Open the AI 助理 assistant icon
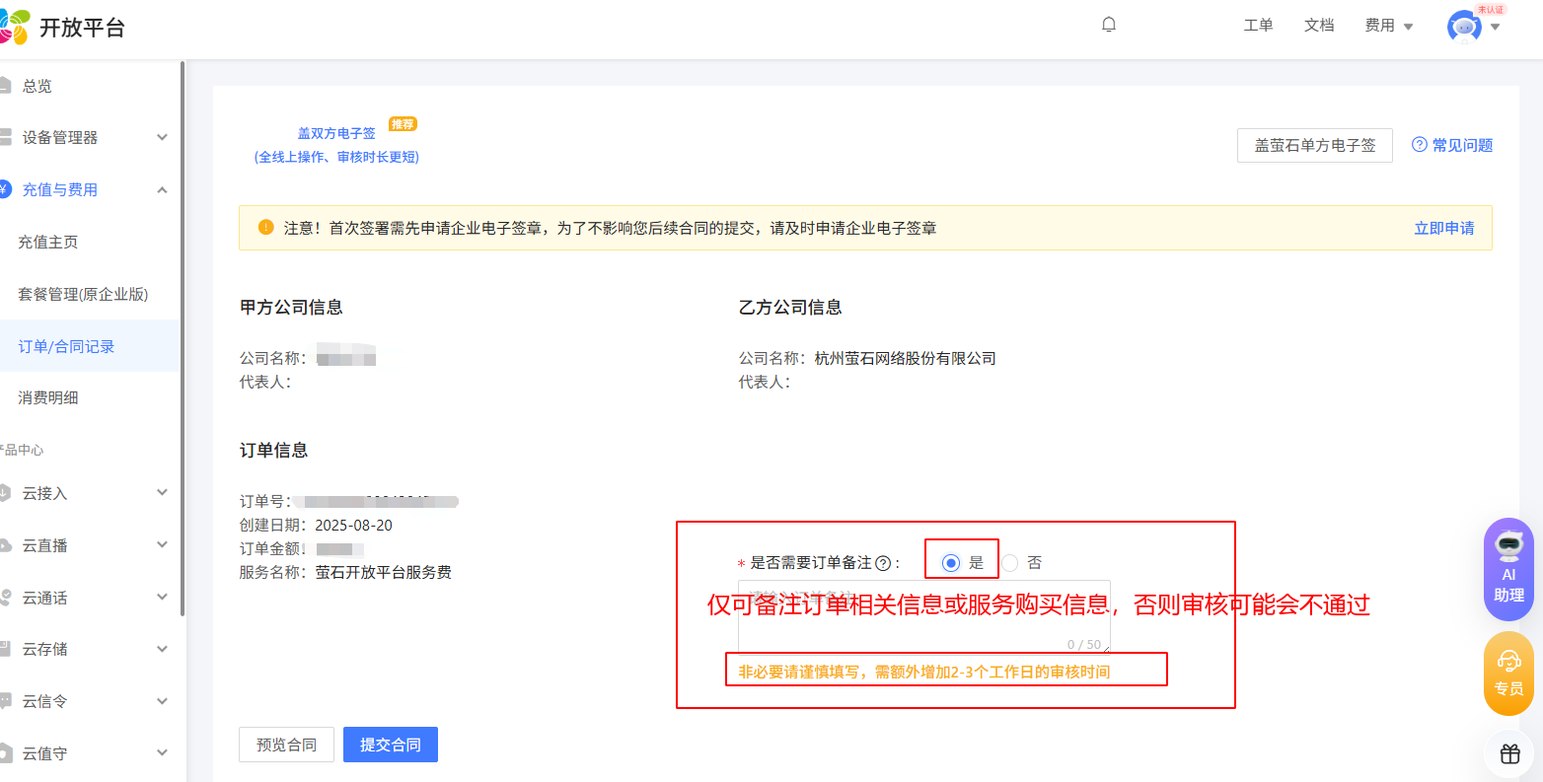1543x782 pixels. click(x=1508, y=569)
